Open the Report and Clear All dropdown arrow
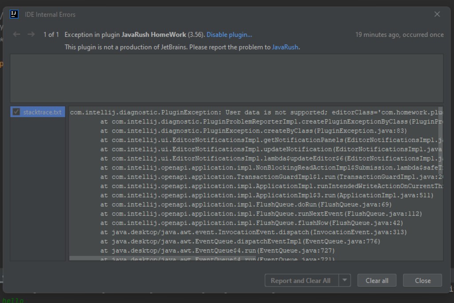 coord(344,280)
